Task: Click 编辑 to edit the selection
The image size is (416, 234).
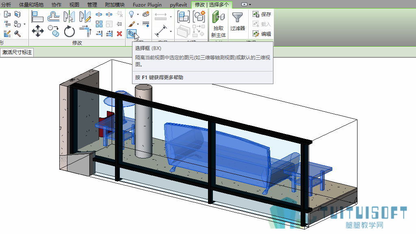Action: (262, 34)
